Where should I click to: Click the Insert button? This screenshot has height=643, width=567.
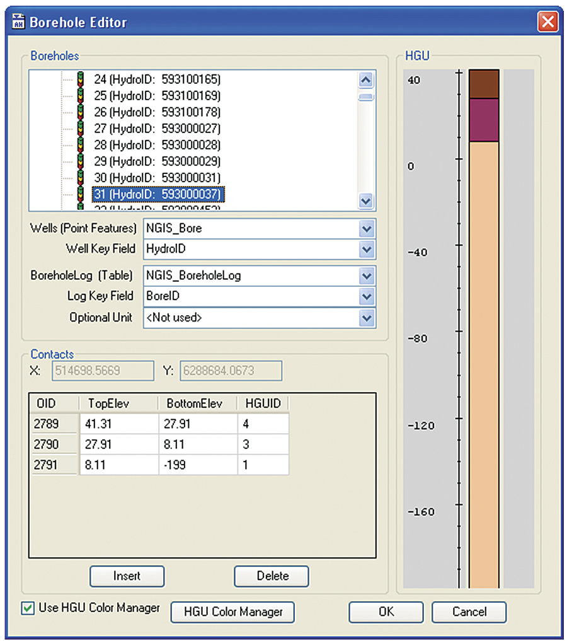[x=127, y=576]
